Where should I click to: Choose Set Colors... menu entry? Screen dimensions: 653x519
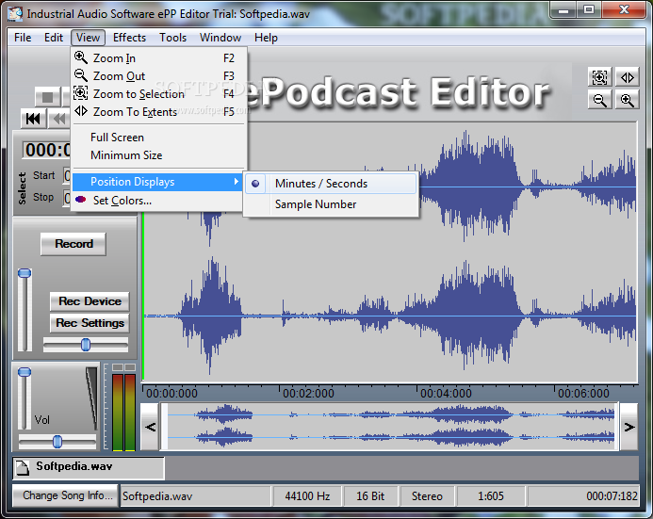[158, 201]
